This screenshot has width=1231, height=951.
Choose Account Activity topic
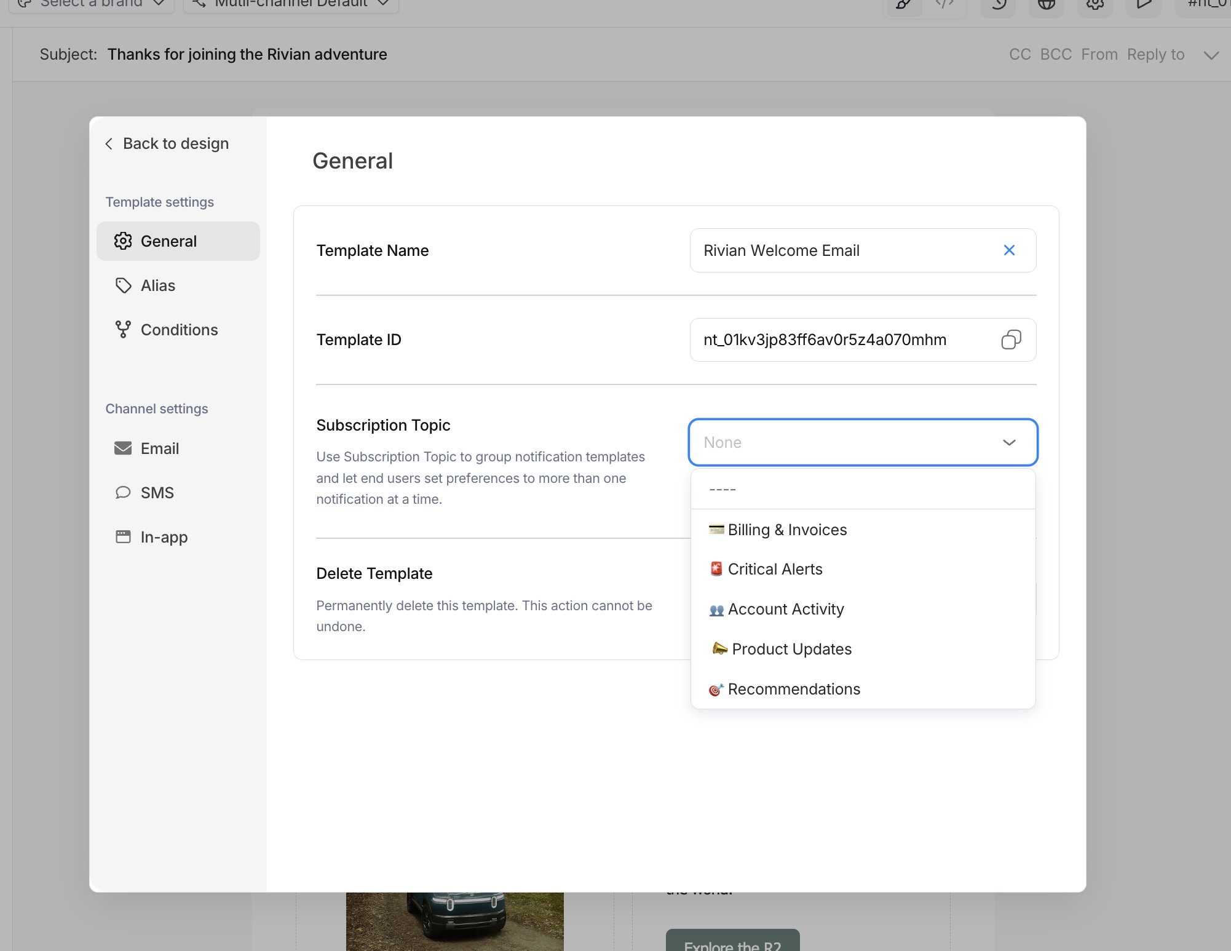click(863, 609)
